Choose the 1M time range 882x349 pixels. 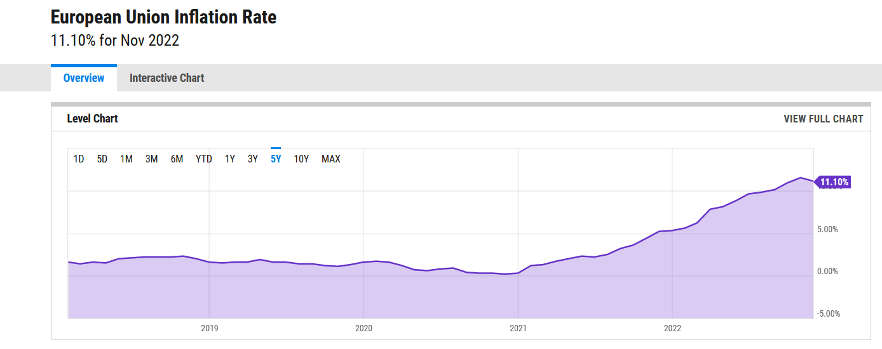126,159
